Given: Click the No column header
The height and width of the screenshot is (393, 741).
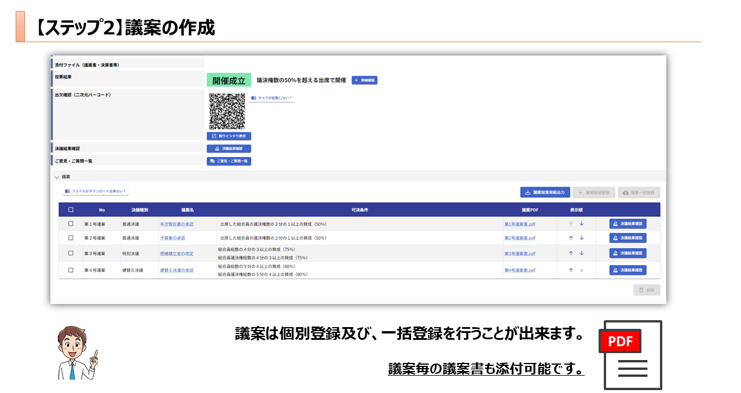Looking at the screenshot, I should click(x=102, y=210).
